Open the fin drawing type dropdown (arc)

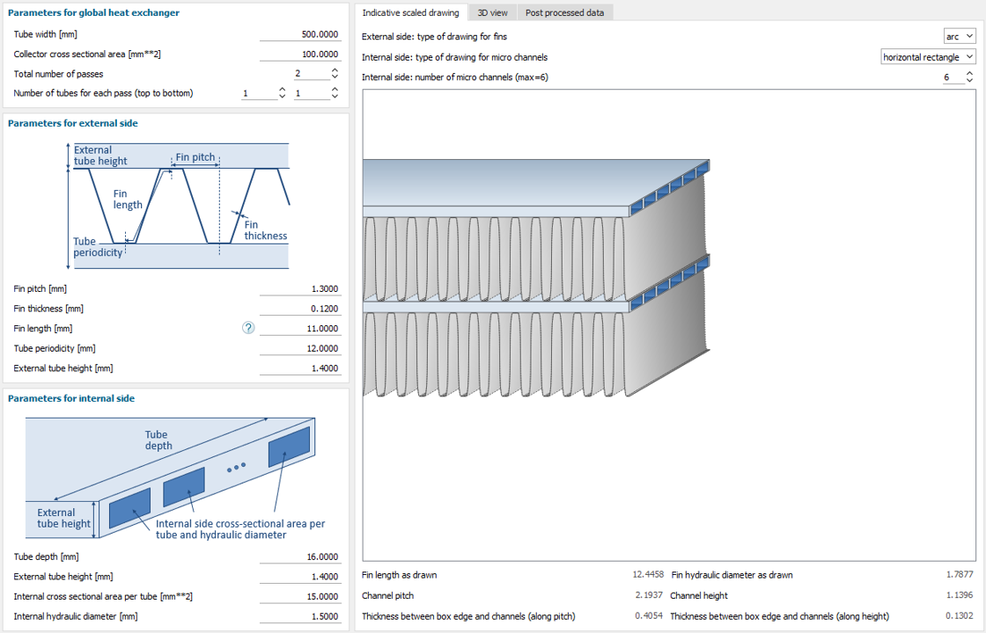959,36
